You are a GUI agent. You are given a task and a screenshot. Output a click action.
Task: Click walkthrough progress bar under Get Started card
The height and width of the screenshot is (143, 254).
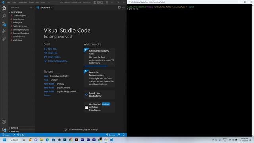[x=99, y=66]
